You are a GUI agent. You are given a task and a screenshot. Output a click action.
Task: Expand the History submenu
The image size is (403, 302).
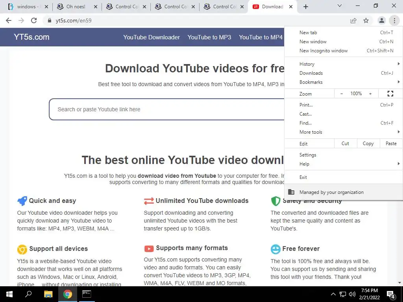[x=343, y=64]
